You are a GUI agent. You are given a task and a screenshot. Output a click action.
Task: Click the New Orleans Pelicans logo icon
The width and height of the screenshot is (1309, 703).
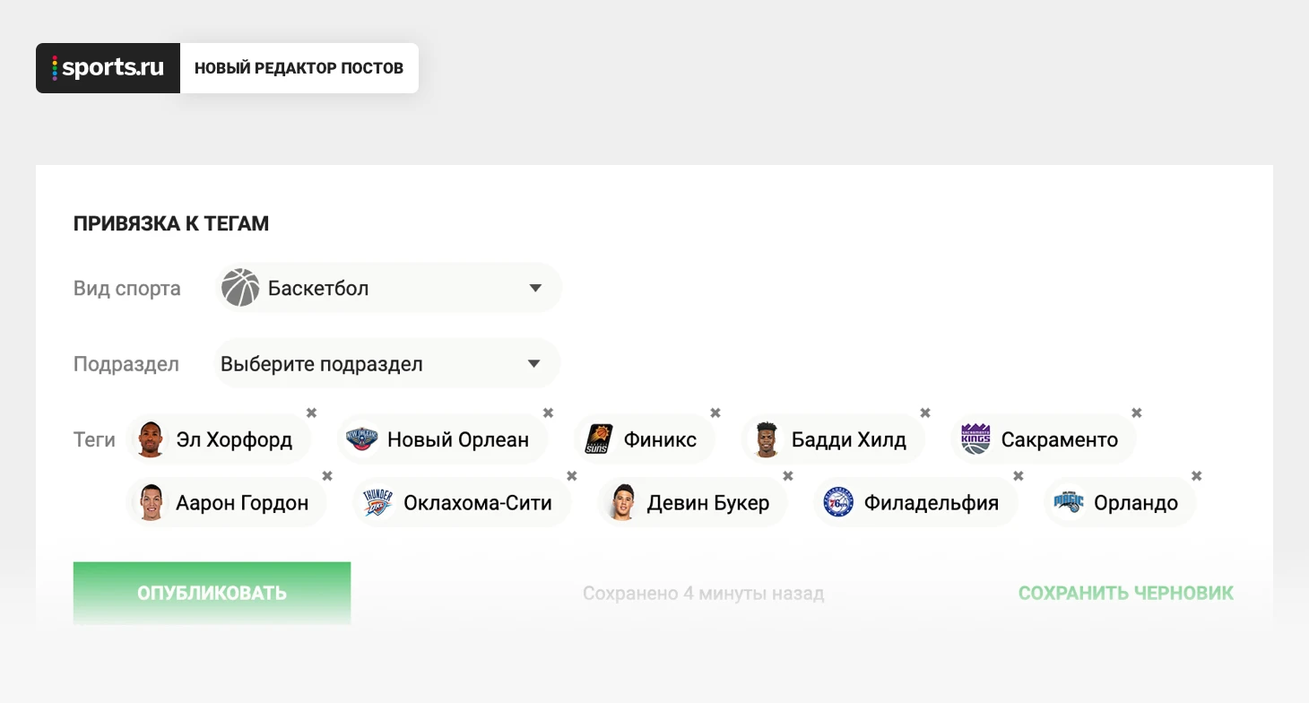tap(362, 439)
